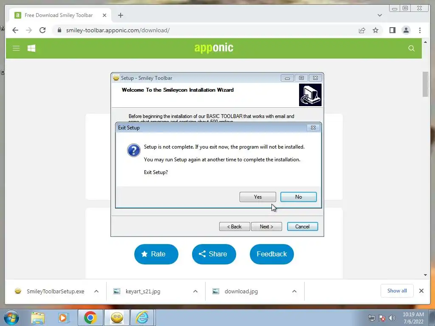Click the volume speaker icon
The height and width of the screenshot is (326, 435).
click(x=392, y=318)
